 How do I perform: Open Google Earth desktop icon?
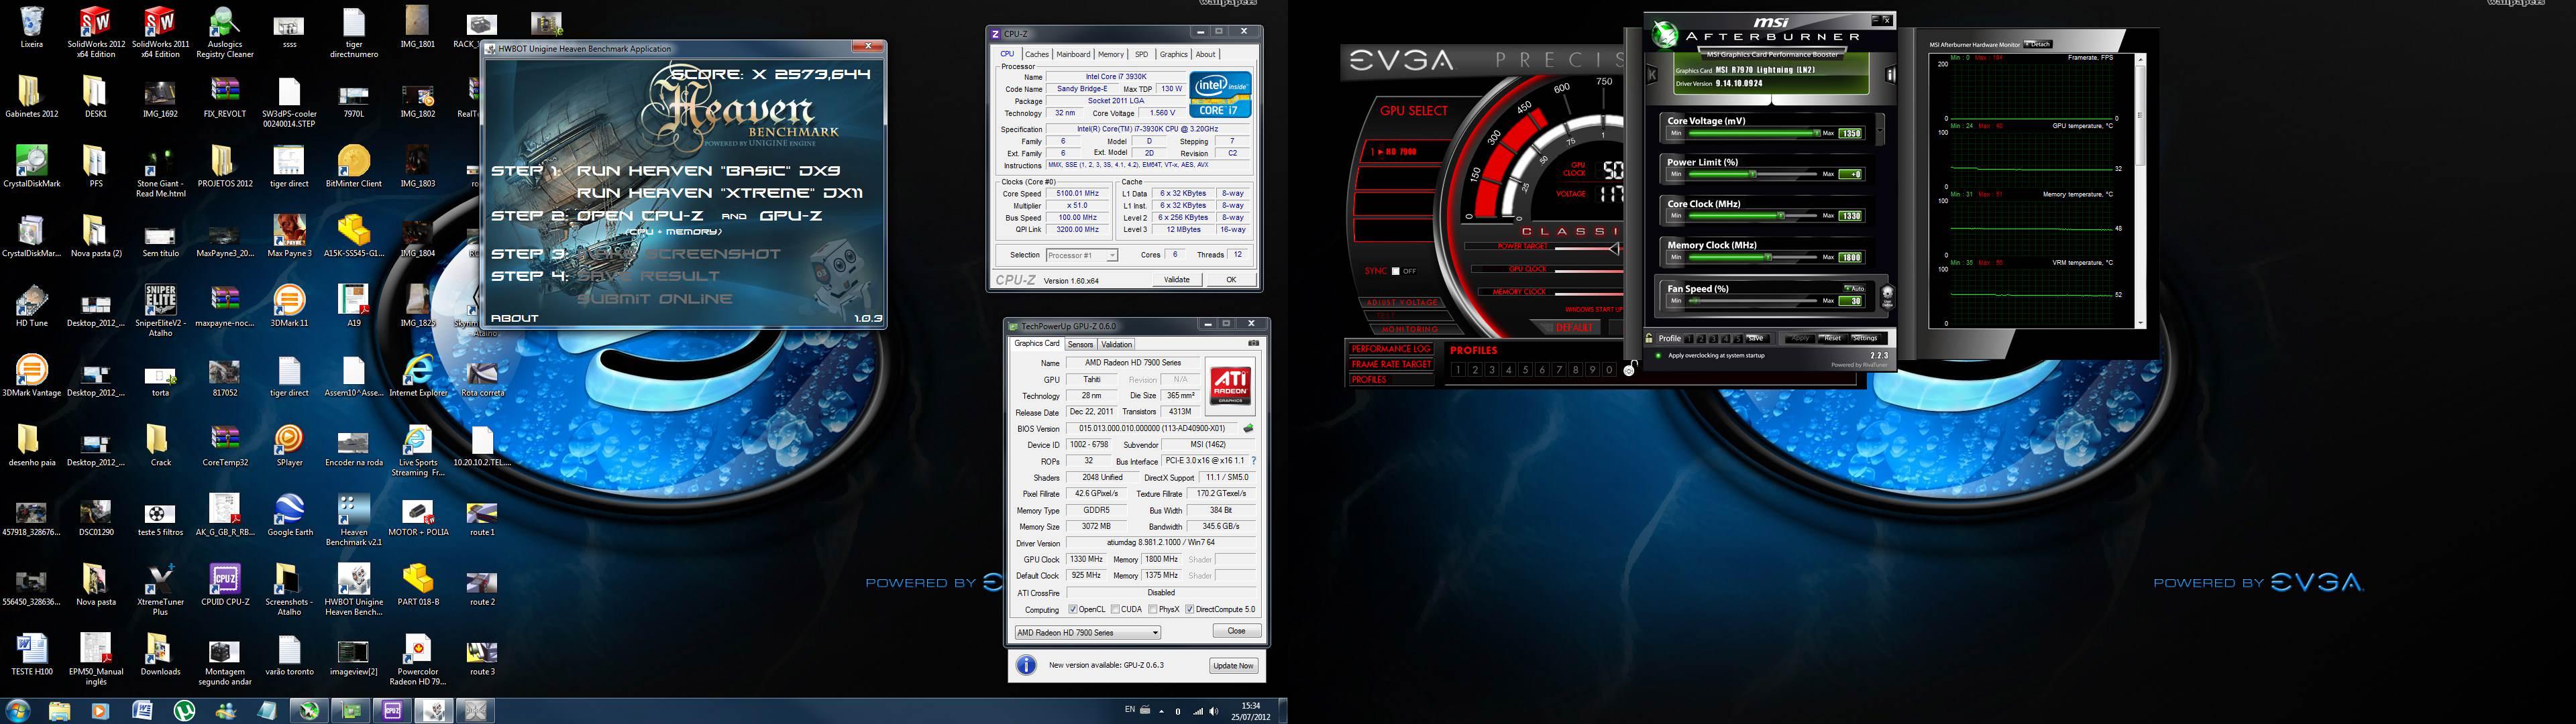[289, 515]
